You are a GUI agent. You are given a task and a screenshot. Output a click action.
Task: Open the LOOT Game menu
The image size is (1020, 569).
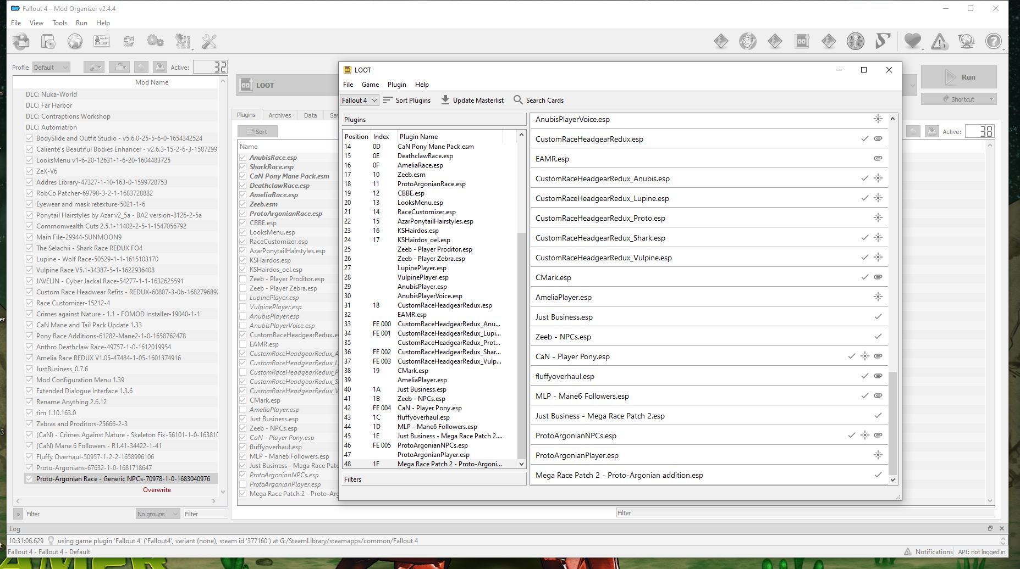point(370,85)
